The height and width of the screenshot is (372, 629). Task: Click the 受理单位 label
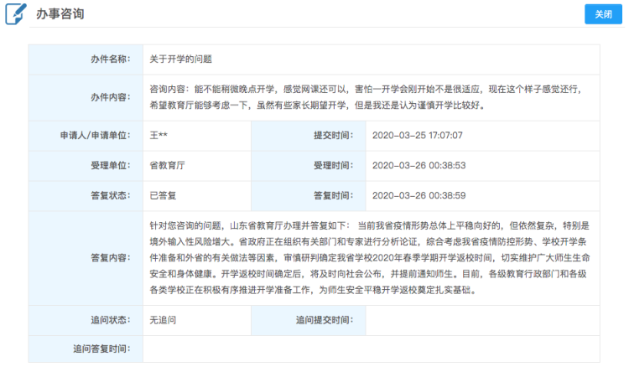pos(111,166)
